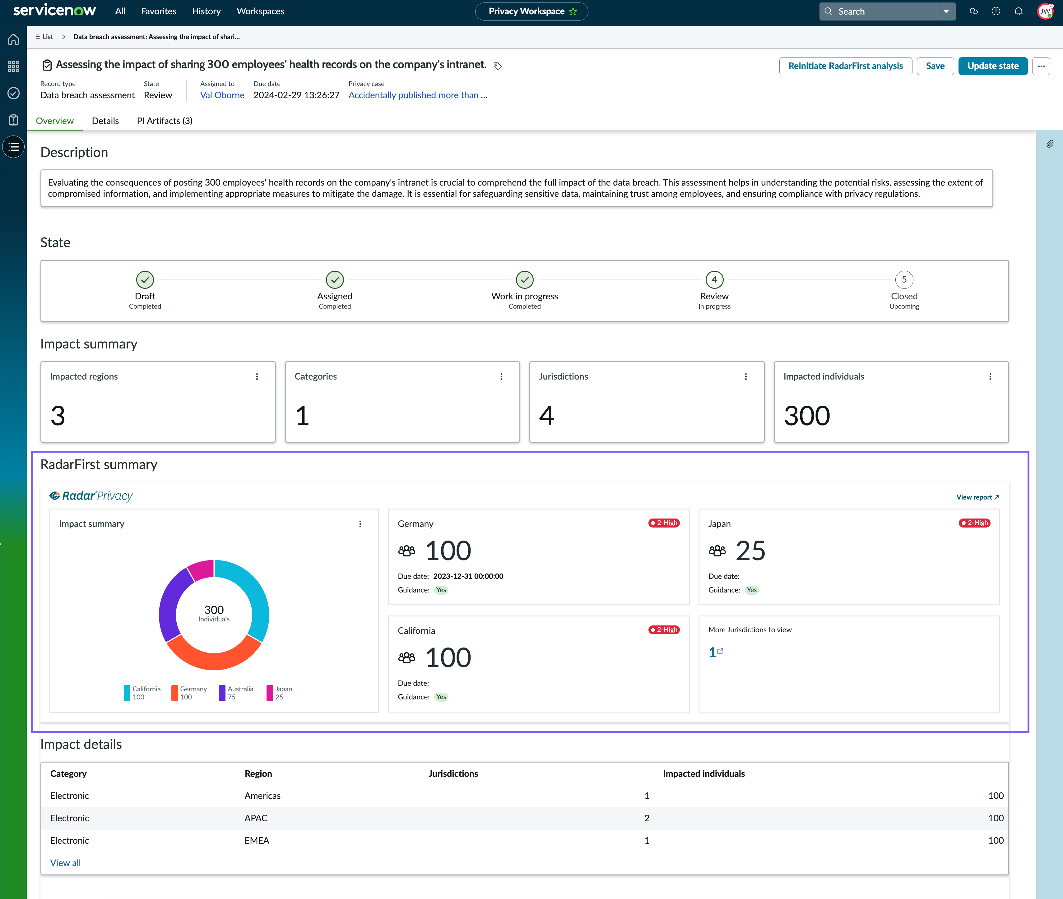The width and height of the screenshot is (1063, 899).
Task: Open the View report link
Action: click(x=977, y=497)
